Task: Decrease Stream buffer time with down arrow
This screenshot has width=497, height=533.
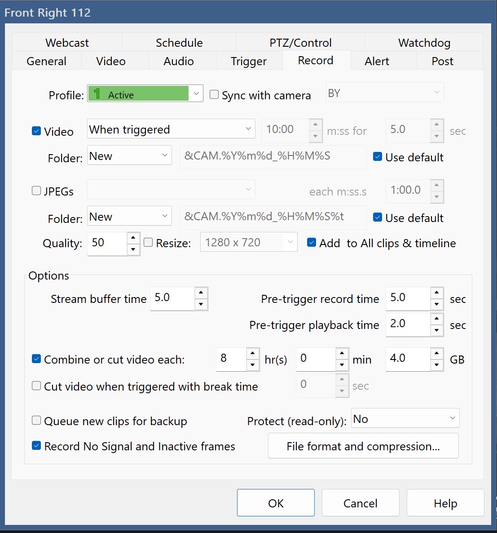Action: tap(201, 304)
